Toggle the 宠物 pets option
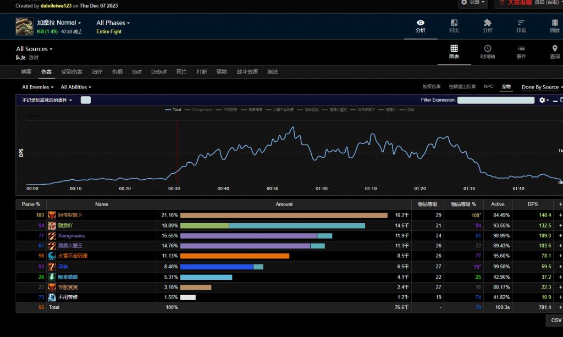The image size is (563, 337). [x=506, y=87]
